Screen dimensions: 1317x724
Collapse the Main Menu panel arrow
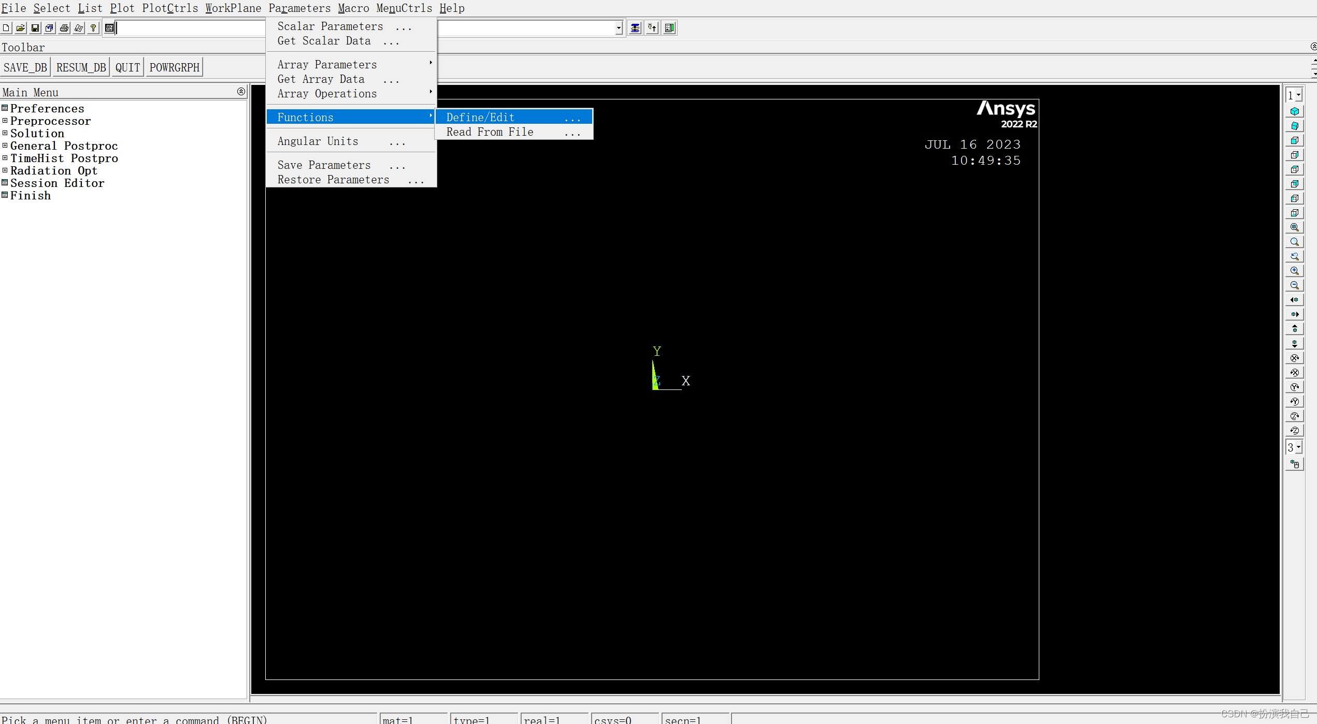pos(241,92)
